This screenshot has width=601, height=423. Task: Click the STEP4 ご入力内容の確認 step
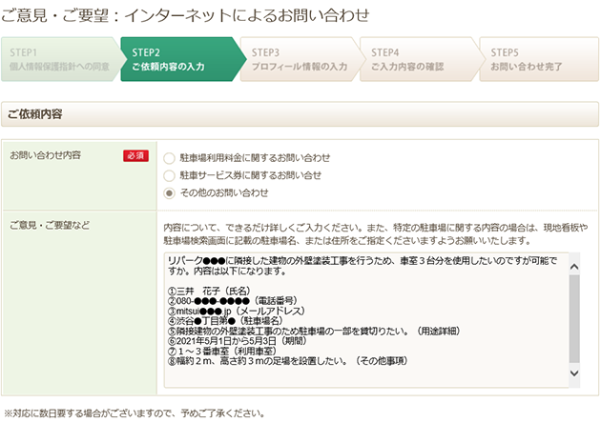coord(420,59)
